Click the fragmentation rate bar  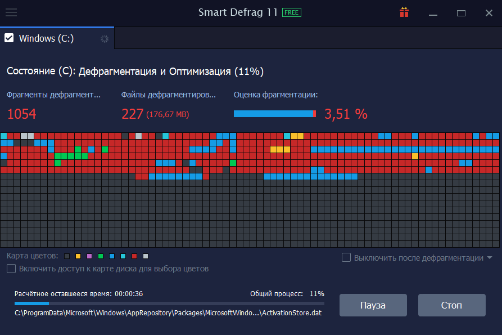(x=275, y=114)
